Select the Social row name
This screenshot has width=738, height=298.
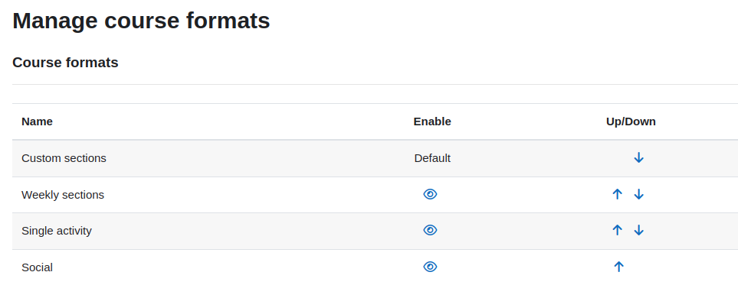38,267
